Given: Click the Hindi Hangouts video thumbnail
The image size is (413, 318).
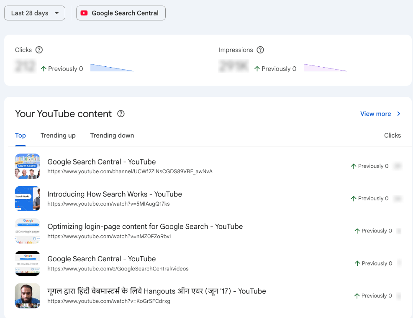Looking at the screenshot, I should 28,295.
